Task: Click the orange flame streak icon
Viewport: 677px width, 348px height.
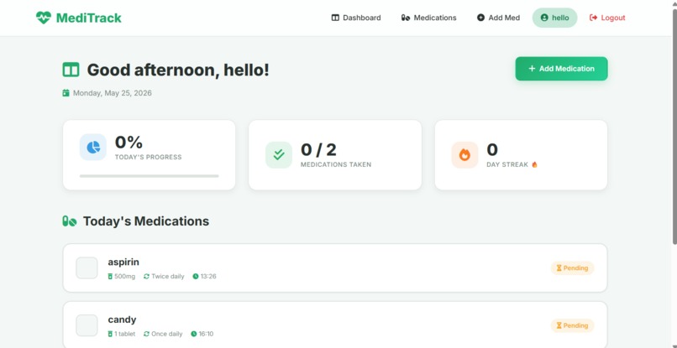Action: pos(464,154)
